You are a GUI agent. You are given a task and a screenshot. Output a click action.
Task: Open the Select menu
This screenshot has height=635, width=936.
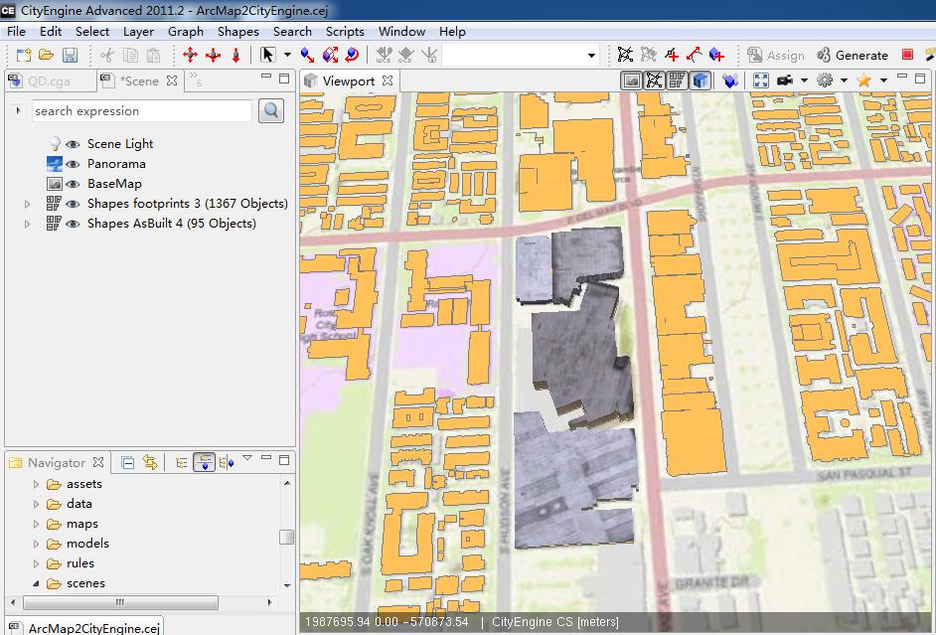(92, 32)
